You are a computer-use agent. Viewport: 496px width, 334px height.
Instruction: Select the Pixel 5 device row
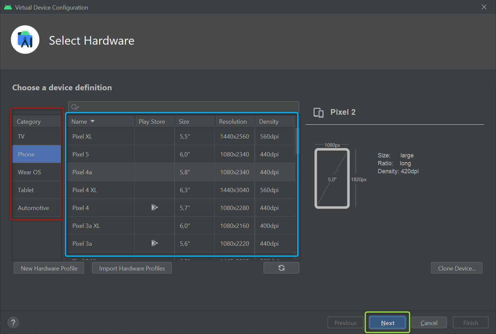pos(181,154)
